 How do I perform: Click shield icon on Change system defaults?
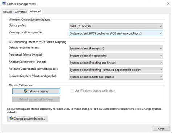[11, 118]
